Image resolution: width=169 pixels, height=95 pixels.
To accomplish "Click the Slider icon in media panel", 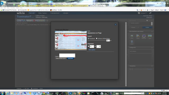I will 150,36.
